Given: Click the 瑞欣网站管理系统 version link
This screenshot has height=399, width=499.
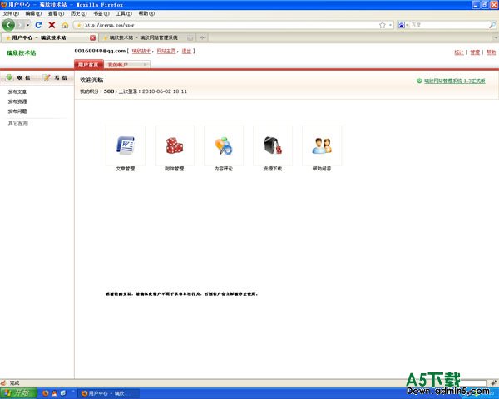Looking at the screenshot, I should point(454,81).
